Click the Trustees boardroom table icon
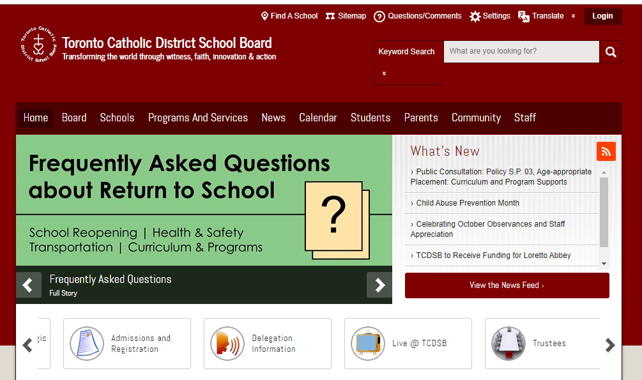The width and height of the screenshot is (642, 380). (x=508, y=344)
